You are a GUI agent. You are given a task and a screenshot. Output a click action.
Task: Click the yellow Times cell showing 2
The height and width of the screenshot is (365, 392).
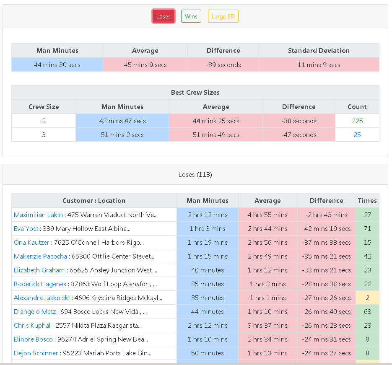click(x=367, y=298)
